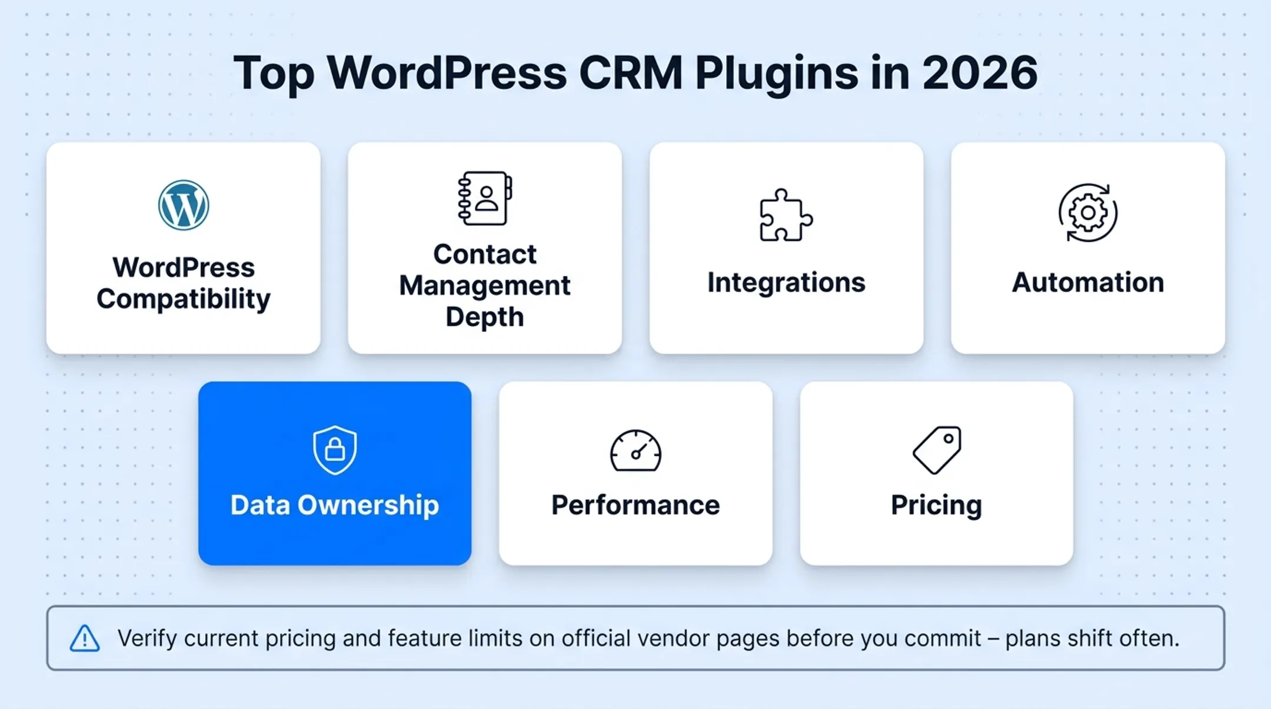
Task: Select the WordPress Compatibility label
Action: tap(184, 283)
